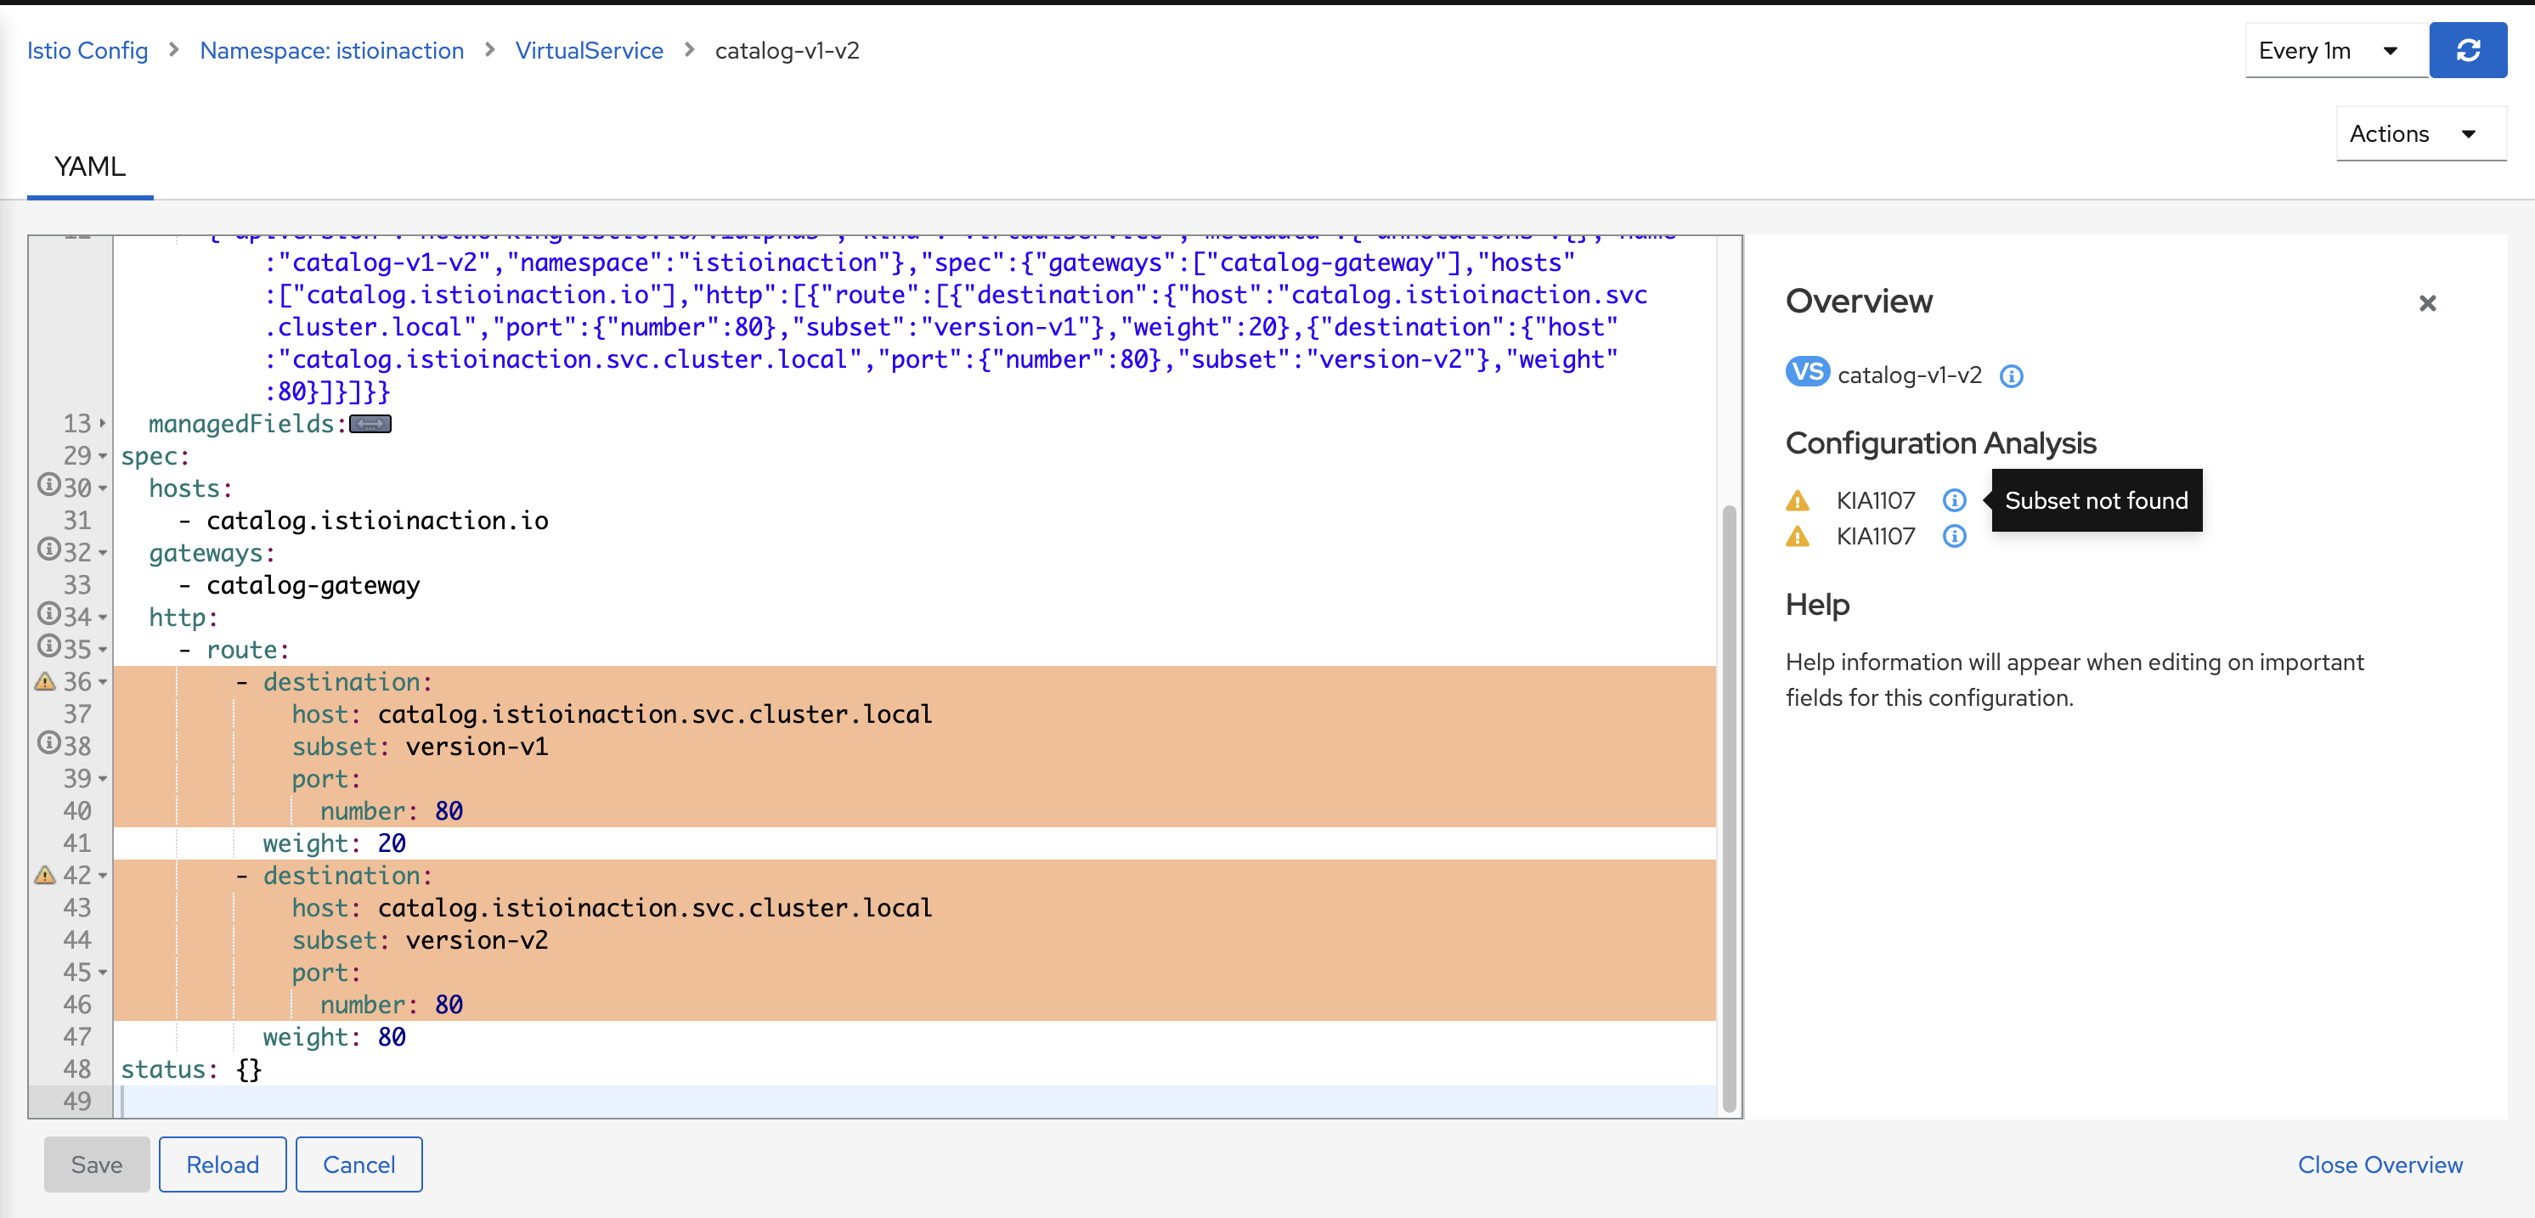Image resolution: width=2535 pixels, height=1218 pixels.
Task: Collapse the spec section at line 29
Action: [x=102, y=456]
